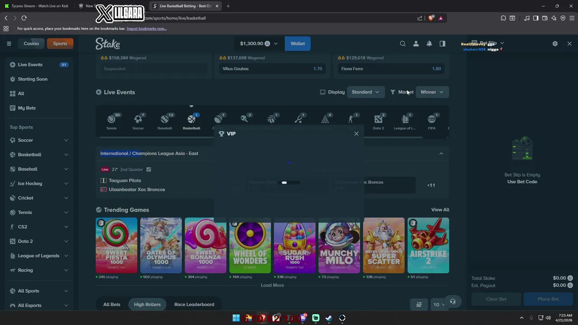Click Load More under Trending Games

[272, 285]
